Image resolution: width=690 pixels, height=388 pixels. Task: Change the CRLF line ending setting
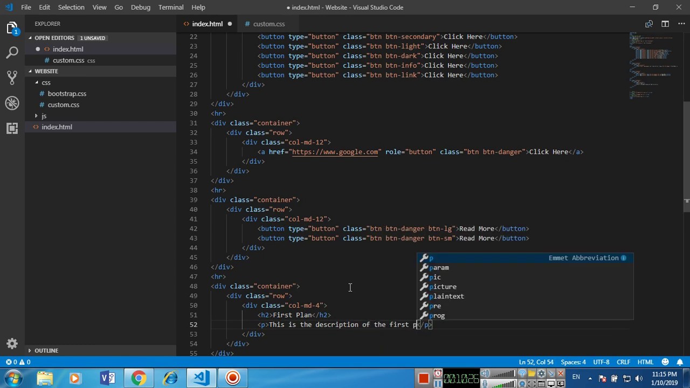coord(623,362)
